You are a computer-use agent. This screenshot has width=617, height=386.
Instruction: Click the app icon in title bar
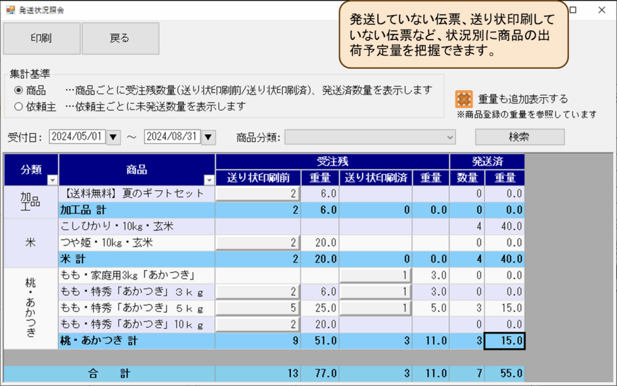tap(10, 10)
